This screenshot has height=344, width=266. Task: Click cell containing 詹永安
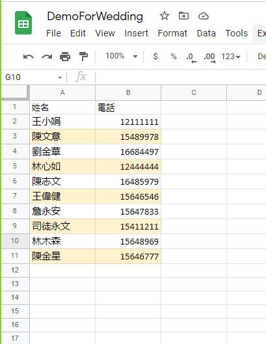pos(62,211)
